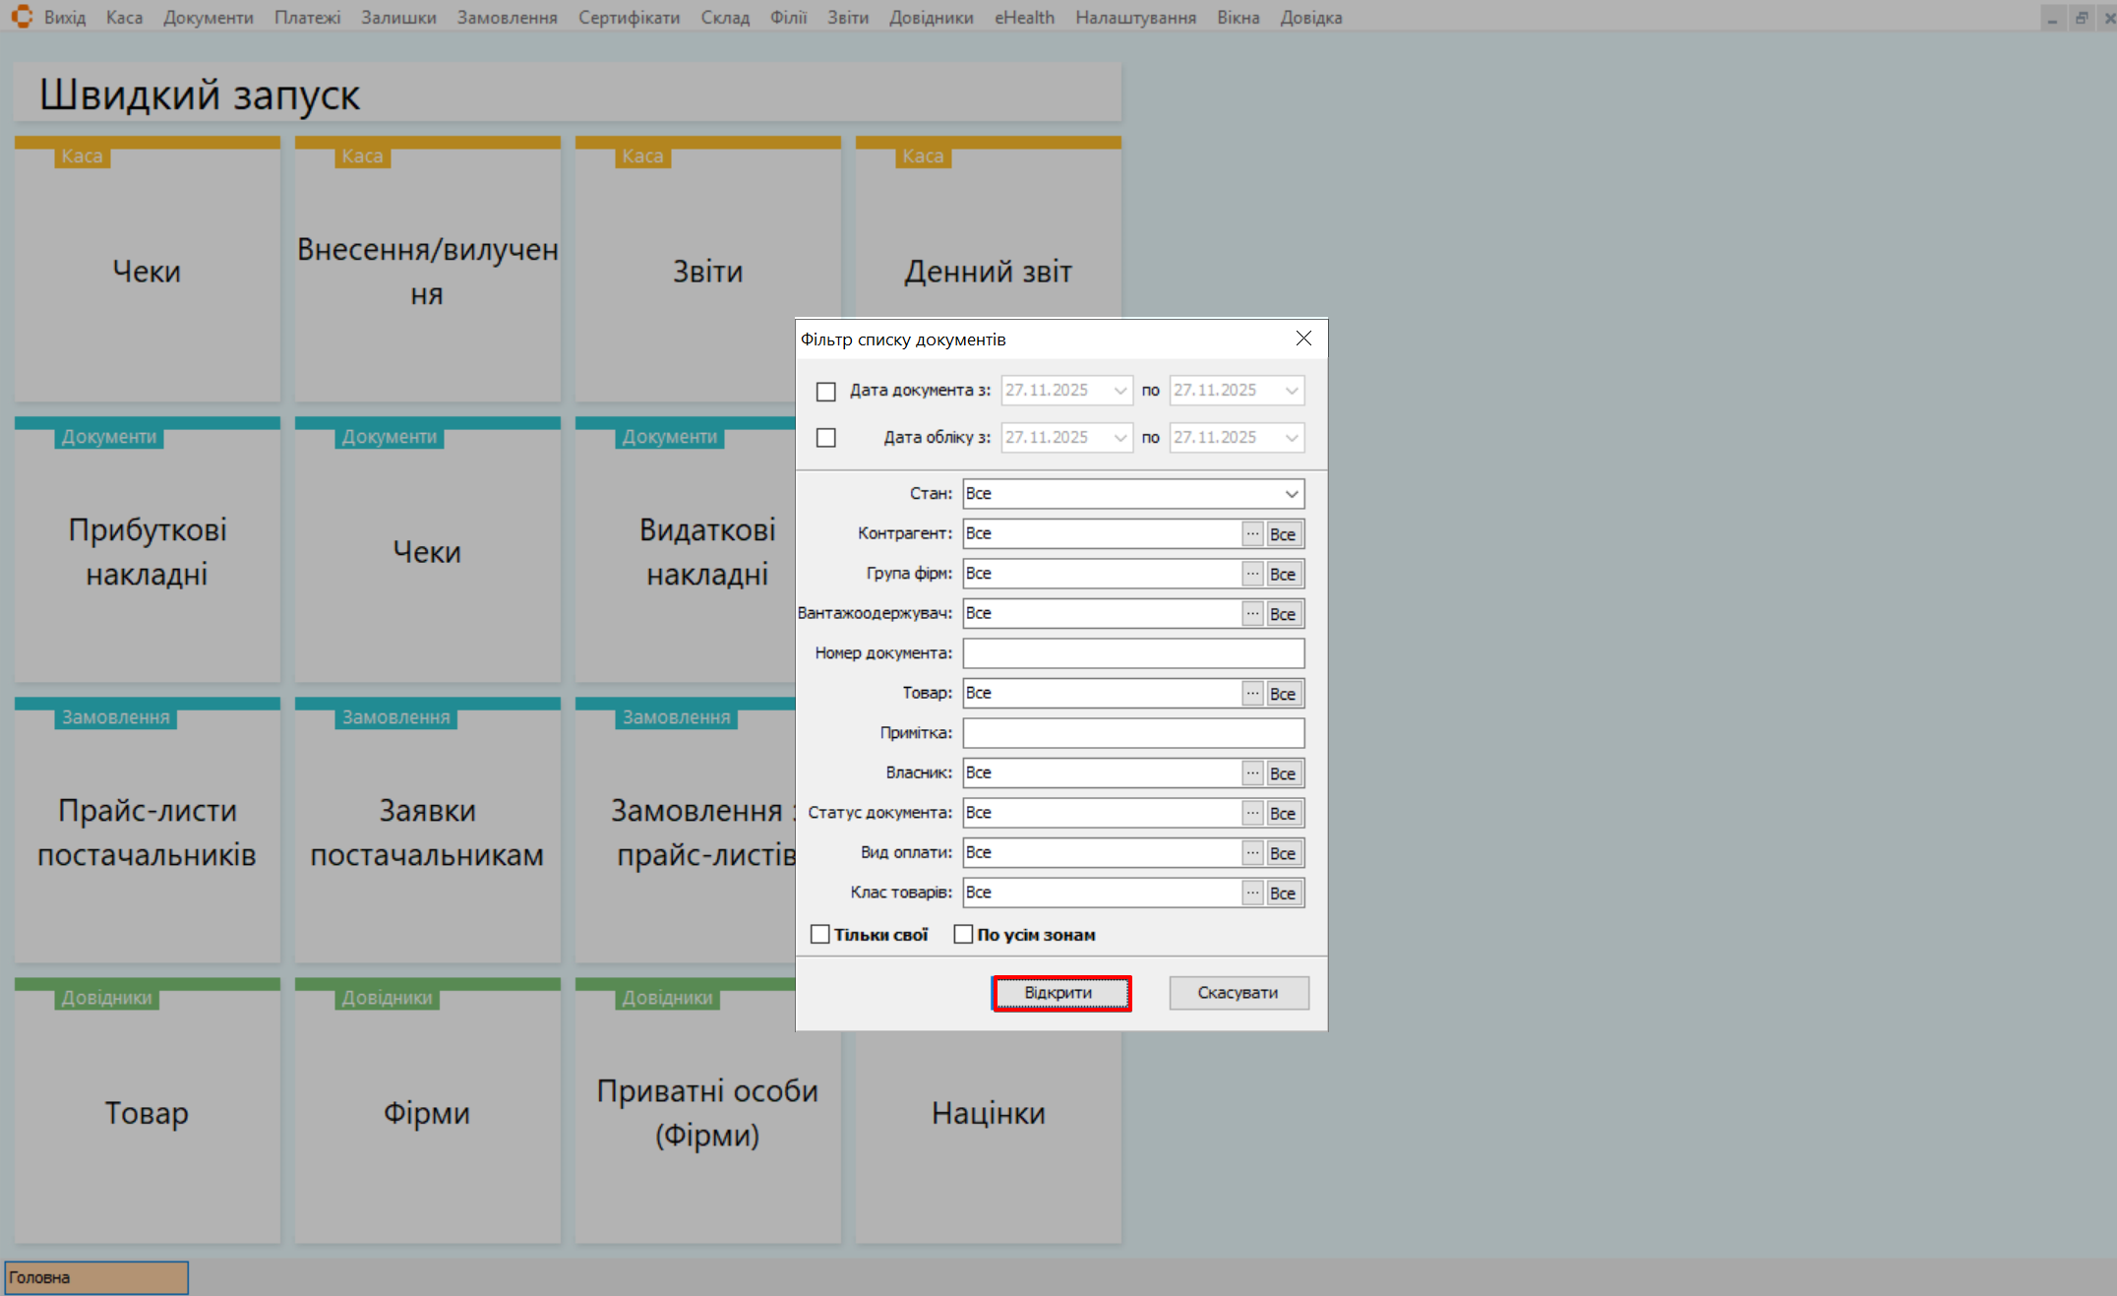
Task: Close the Фільтр списку документів dialog
Action: [x=1303, y=339]
